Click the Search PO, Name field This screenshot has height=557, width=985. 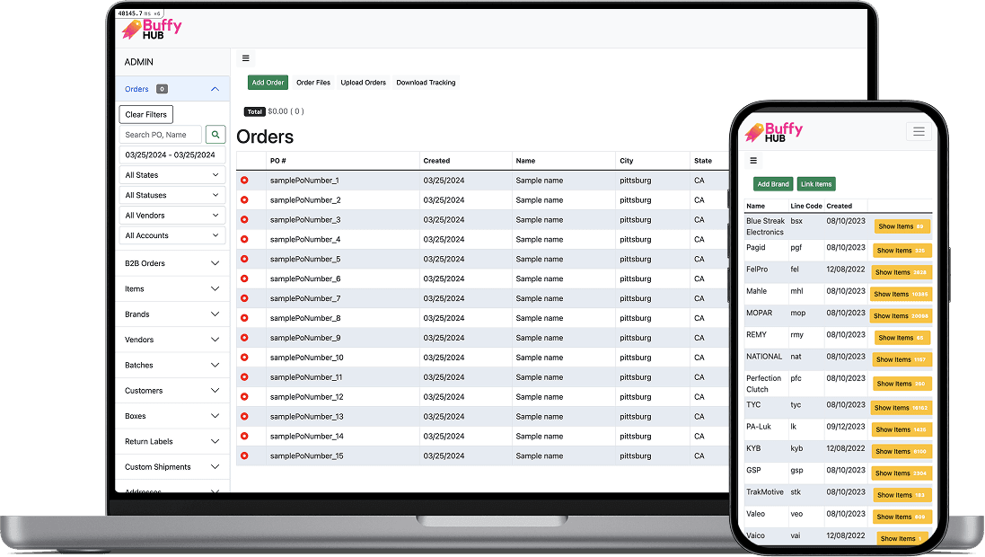[160, 135]
